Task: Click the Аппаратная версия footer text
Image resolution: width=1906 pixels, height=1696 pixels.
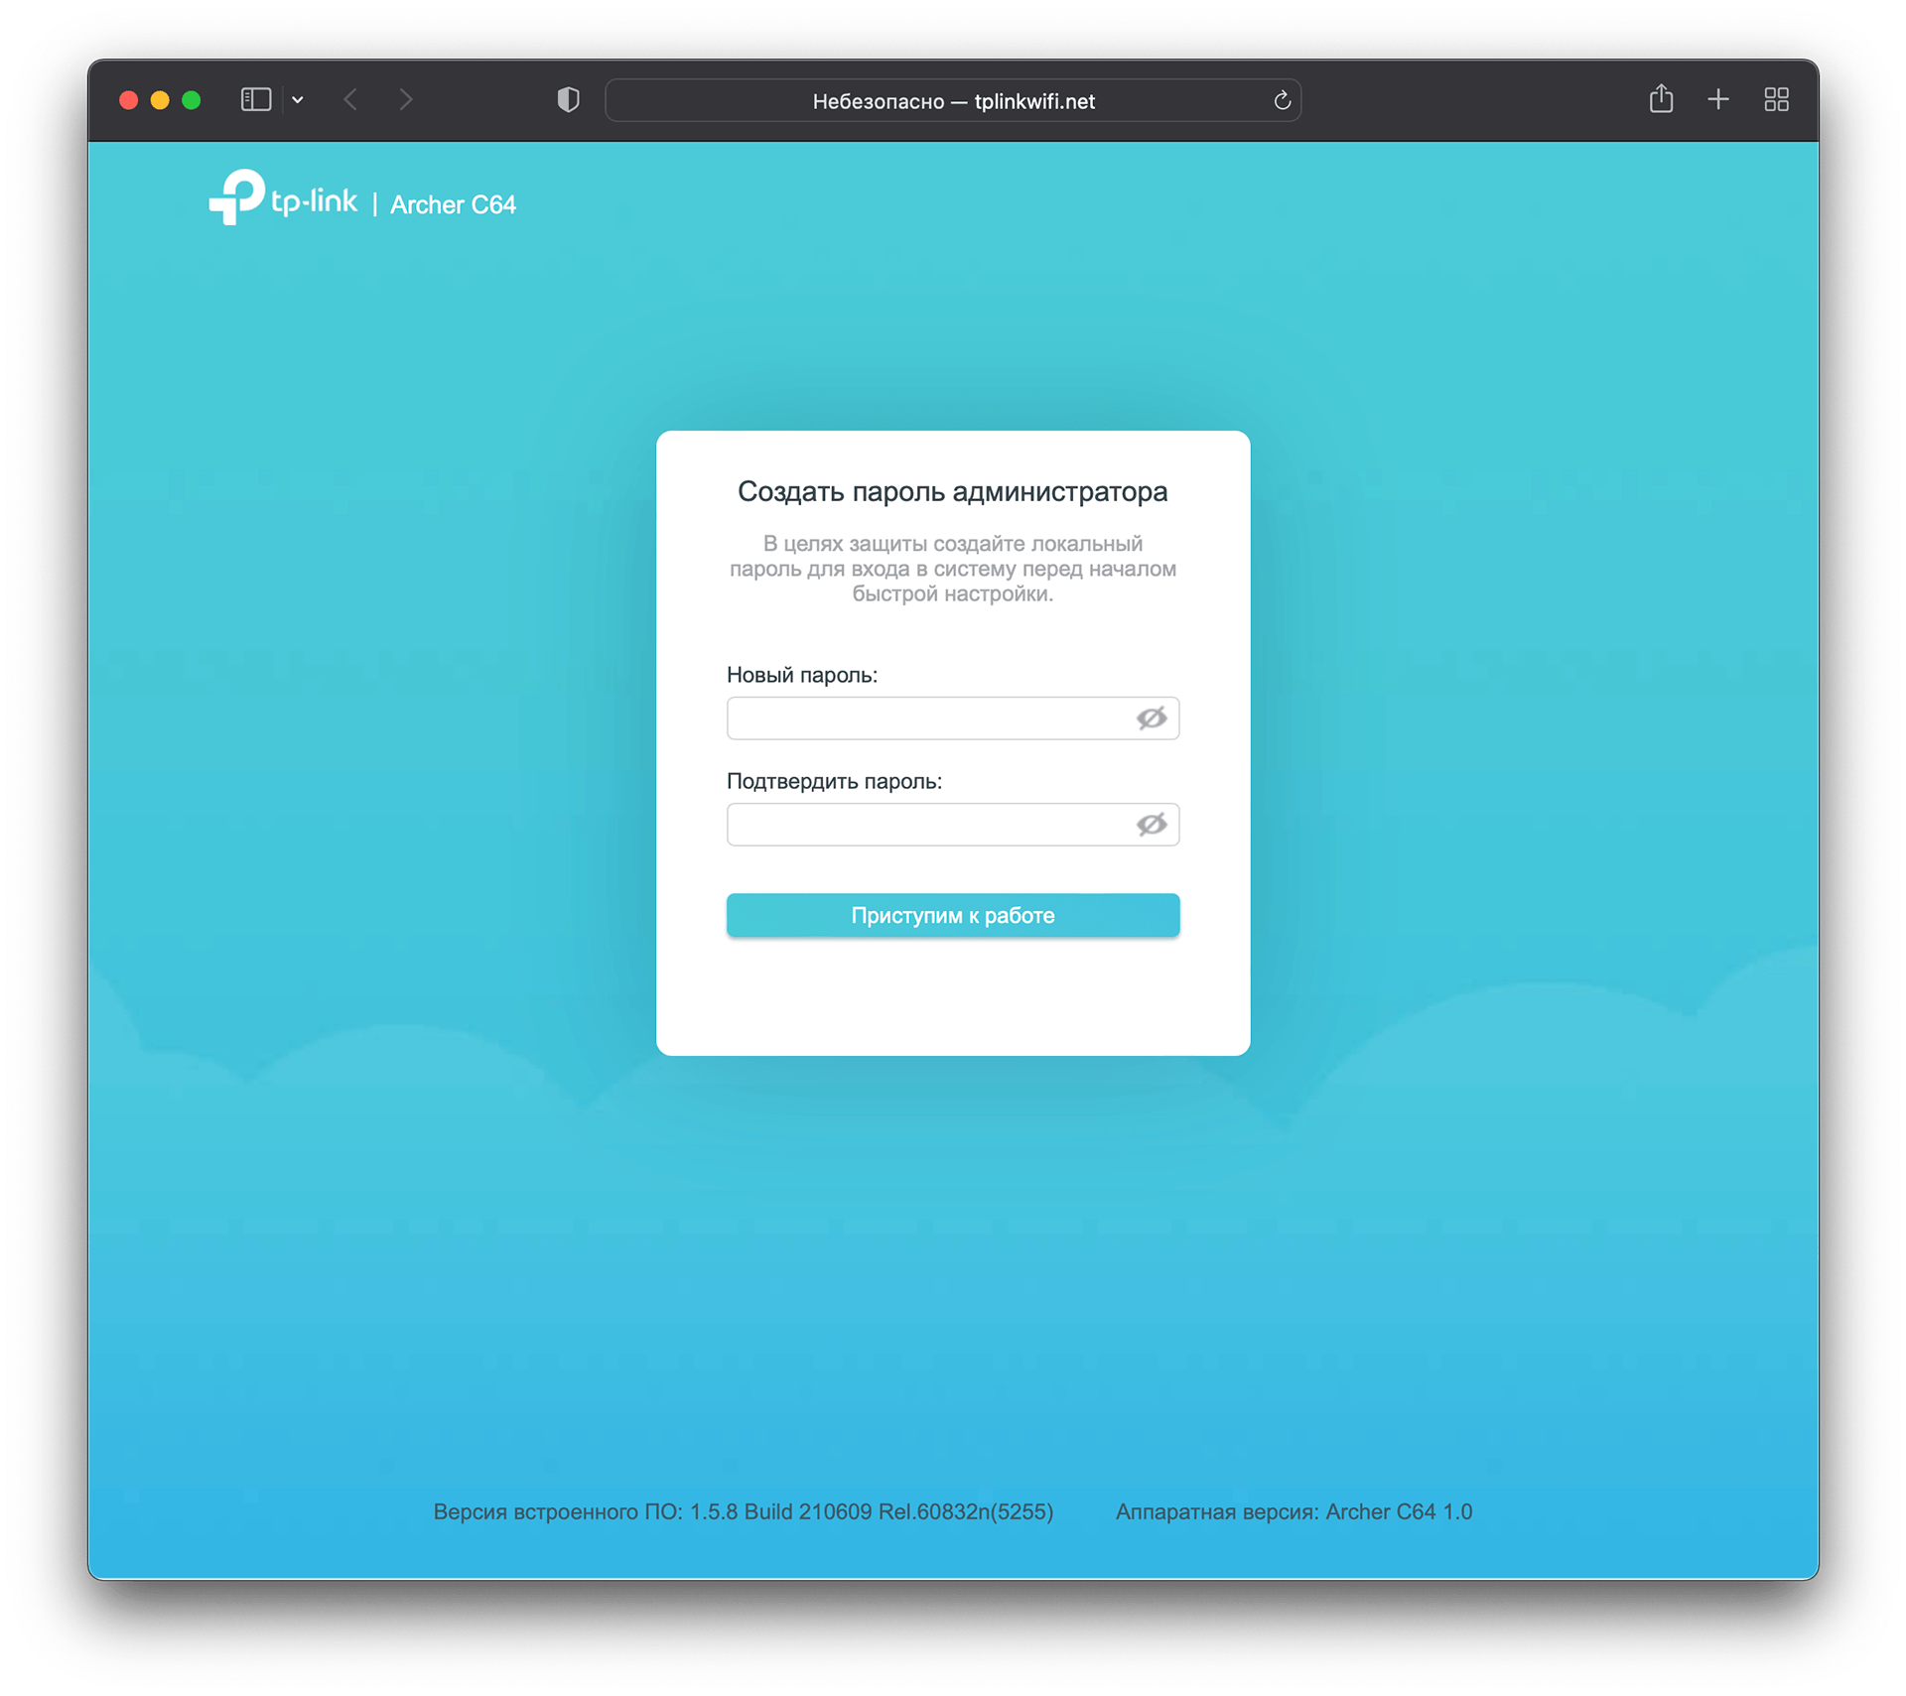Action: click(x=1293, y=1511)
